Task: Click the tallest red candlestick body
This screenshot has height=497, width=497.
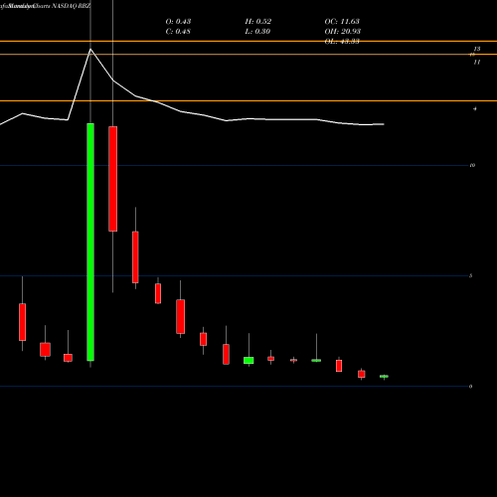Action: 113,179
